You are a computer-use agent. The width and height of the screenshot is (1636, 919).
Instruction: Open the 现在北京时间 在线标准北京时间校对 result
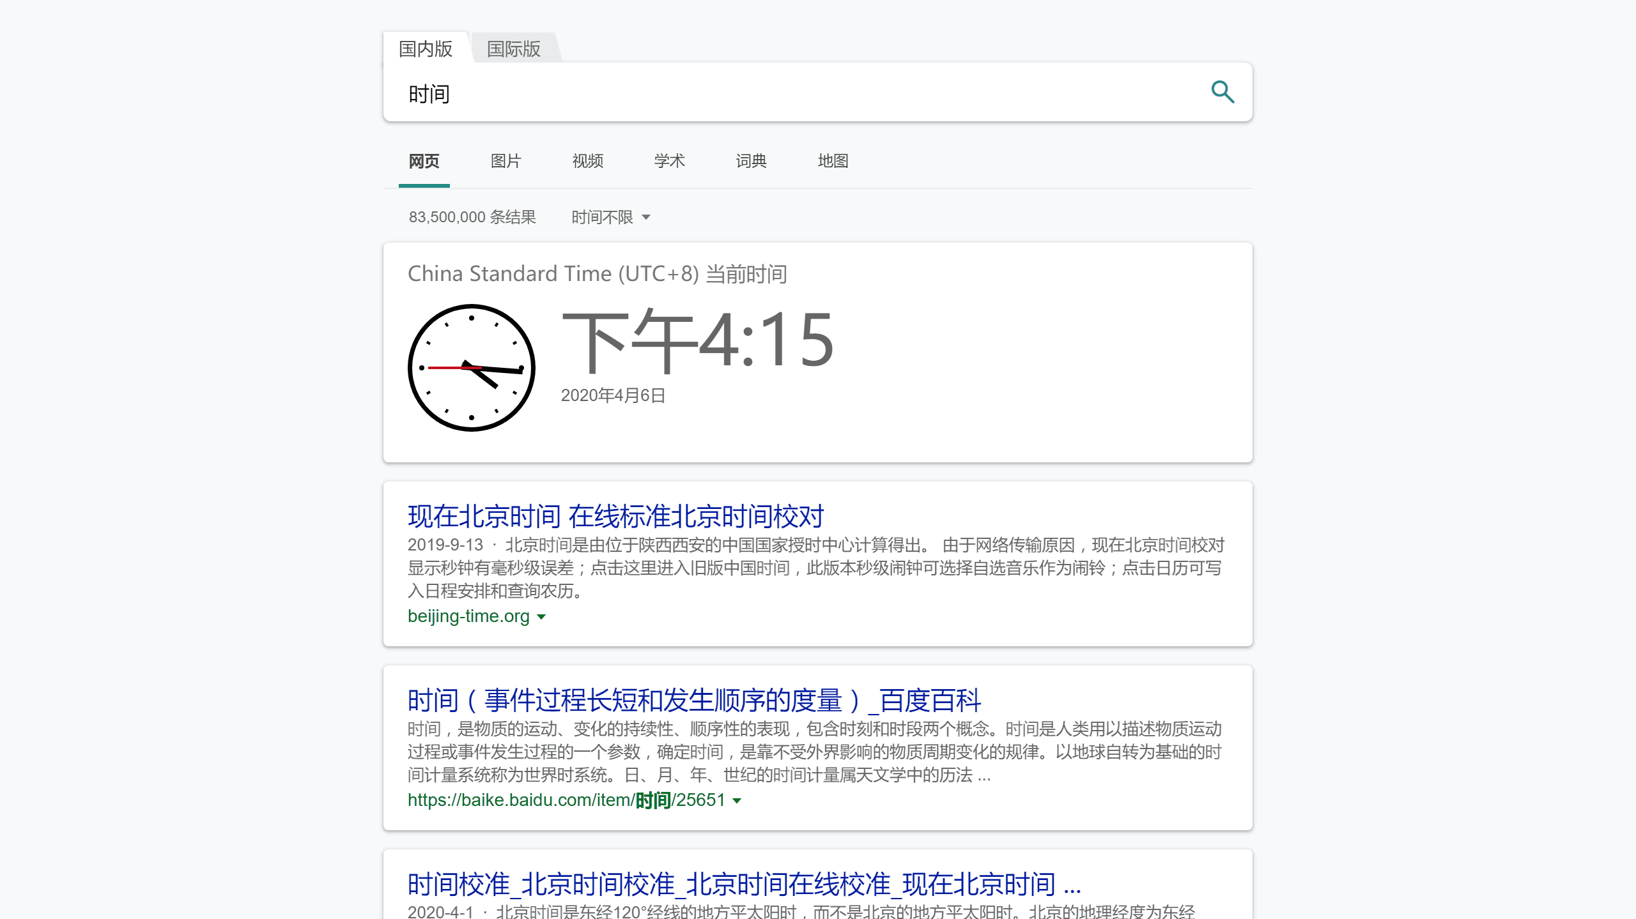[x=616, y=517]
